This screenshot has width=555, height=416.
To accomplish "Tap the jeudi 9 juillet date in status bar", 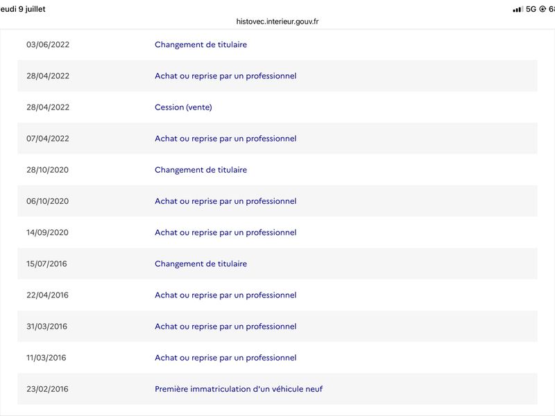I will (x=23, y=9).
